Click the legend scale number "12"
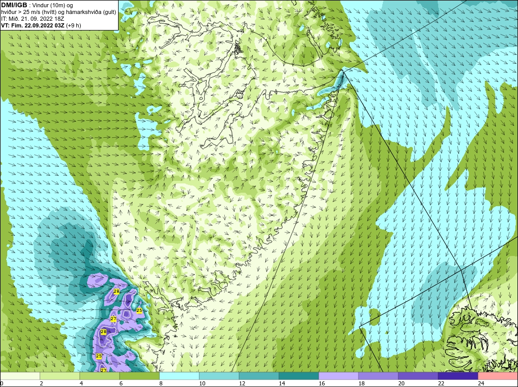Screen dimensions: 518x387 242,383
